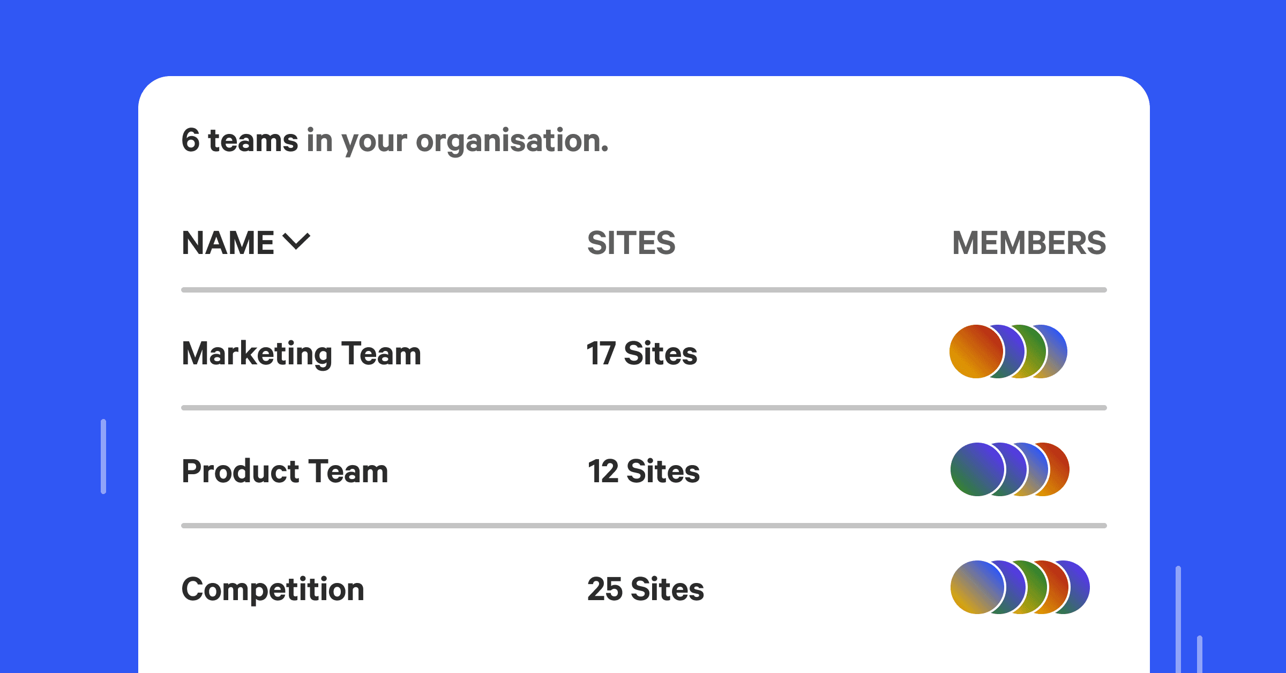View the 17 Sites for Marketing Team
Image resolution: width=1286 pixels, height=673 pixels.
tap(641, 354)
